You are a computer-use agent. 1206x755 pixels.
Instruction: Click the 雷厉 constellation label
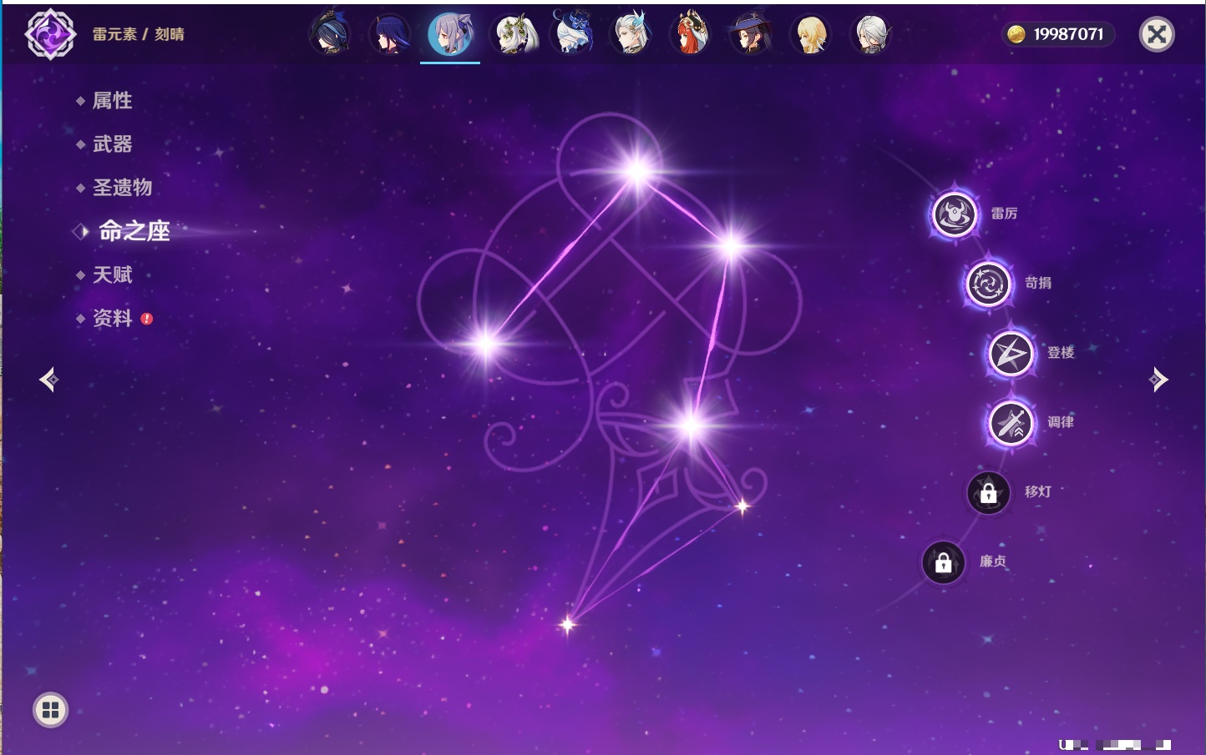pyautogui.click(x=1004, y=214)
